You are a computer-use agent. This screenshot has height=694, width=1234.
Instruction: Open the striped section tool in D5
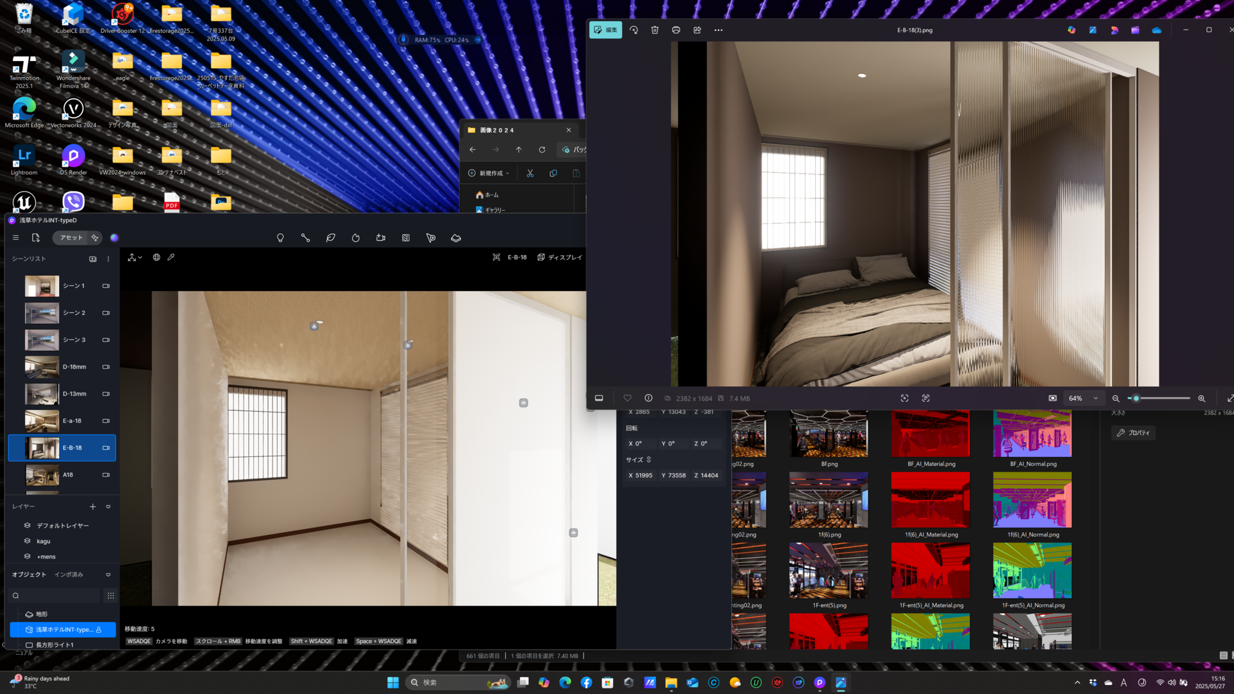click(x=406, y=238)
